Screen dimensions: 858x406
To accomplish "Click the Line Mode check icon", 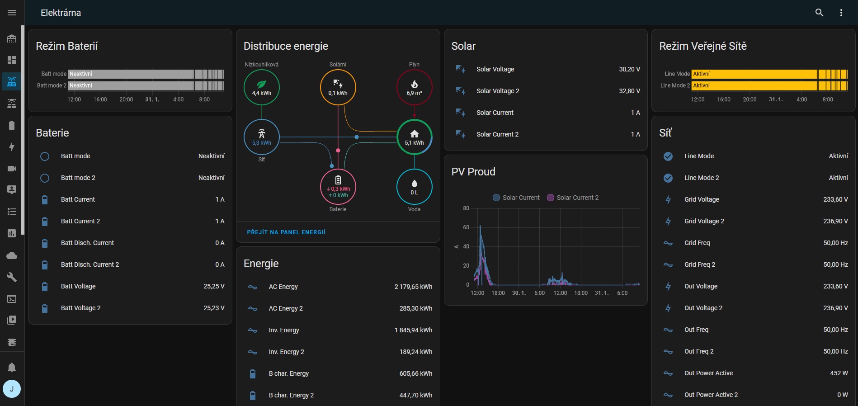I will (x=668, y=156).
